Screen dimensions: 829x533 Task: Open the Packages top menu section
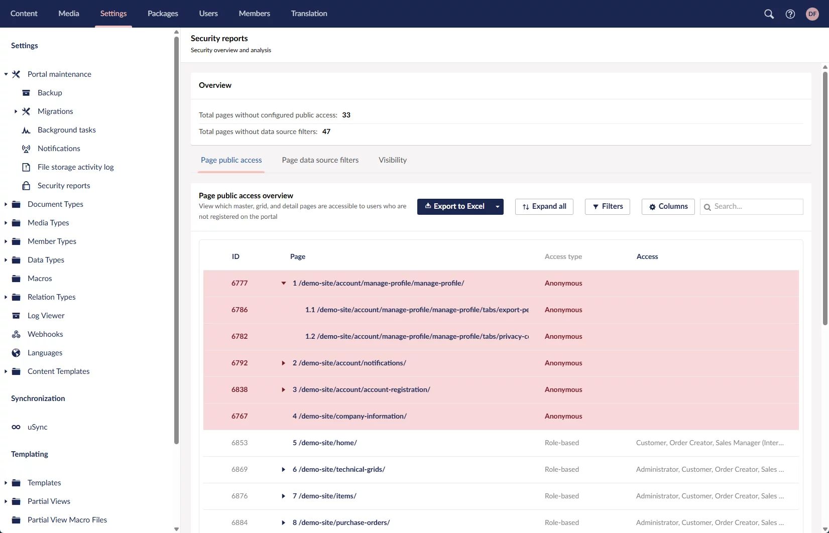coord(163,14)
